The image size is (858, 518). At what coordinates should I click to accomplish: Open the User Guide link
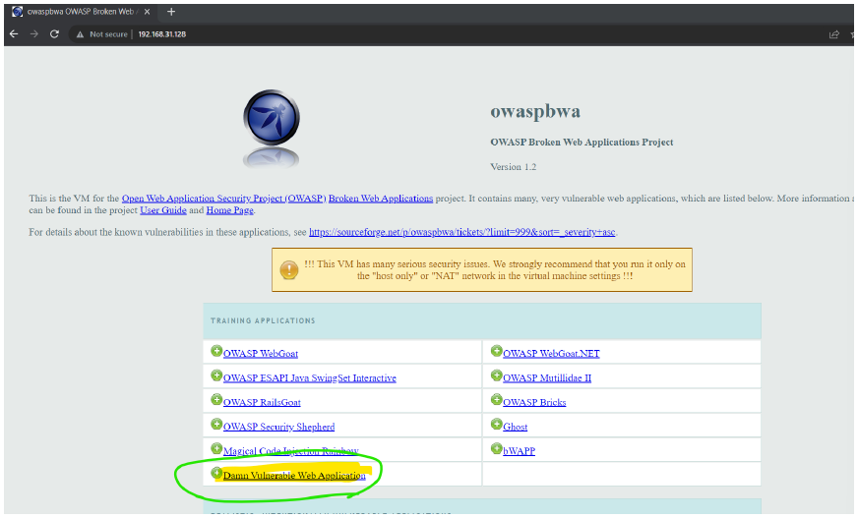click(163, 210)
